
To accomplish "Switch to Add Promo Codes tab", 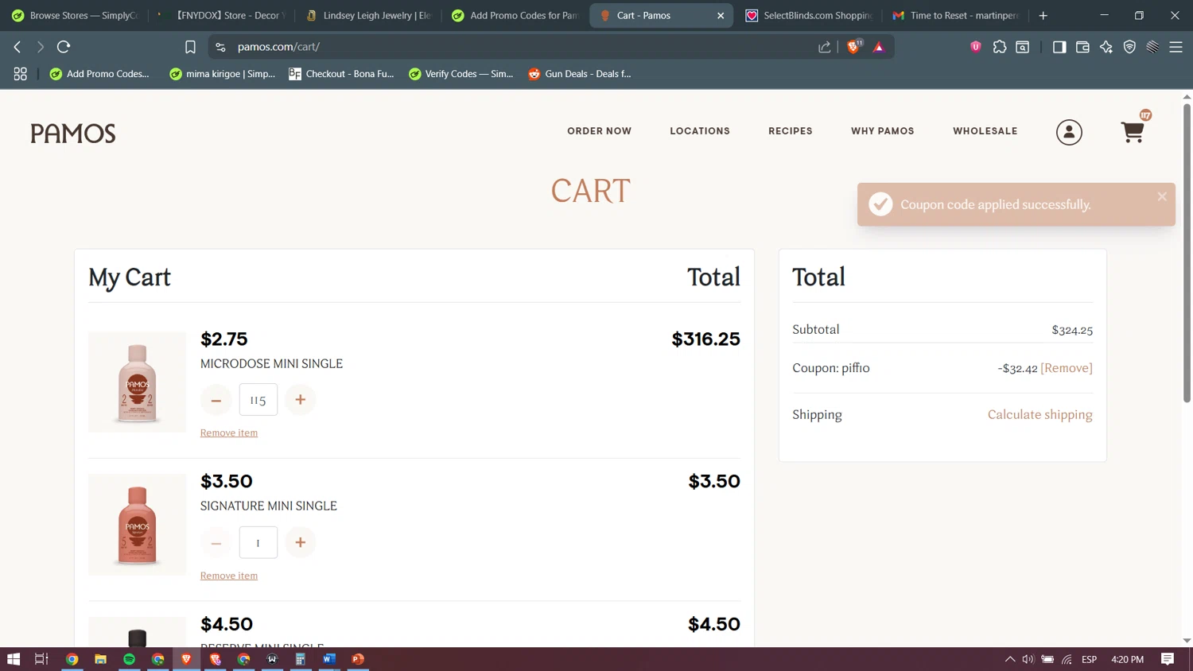I will tap(515, 15).
